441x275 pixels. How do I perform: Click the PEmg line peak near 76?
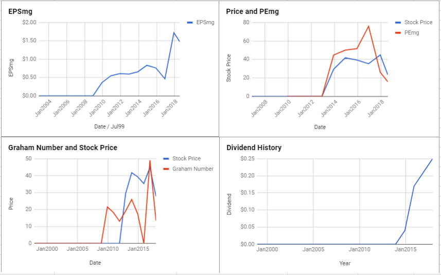point(368,26)
